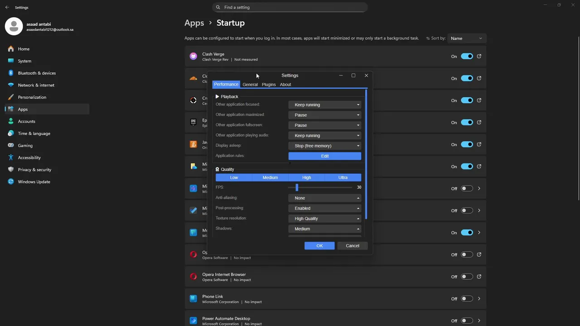Image resolution: width=580 pixels, height=326 pixels.
Task: Click the Phone Link app icon
Action: (x=193, y=298)
